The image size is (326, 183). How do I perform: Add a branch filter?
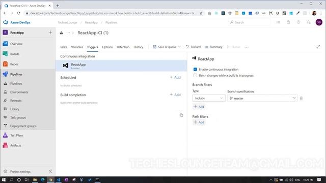pyautogui.click(x=199, y=107)
